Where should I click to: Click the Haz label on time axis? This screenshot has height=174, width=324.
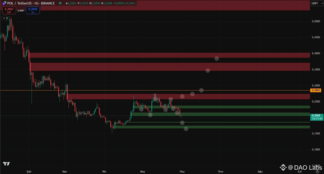click(x=182, y=171)
